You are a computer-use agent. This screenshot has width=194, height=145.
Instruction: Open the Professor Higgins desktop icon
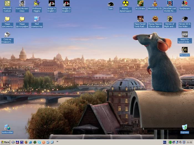(37, 6)
